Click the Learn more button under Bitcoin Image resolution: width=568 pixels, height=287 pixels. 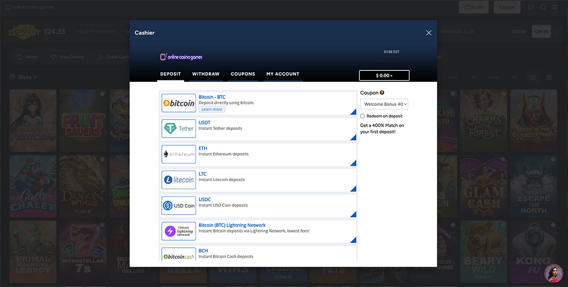212,109
